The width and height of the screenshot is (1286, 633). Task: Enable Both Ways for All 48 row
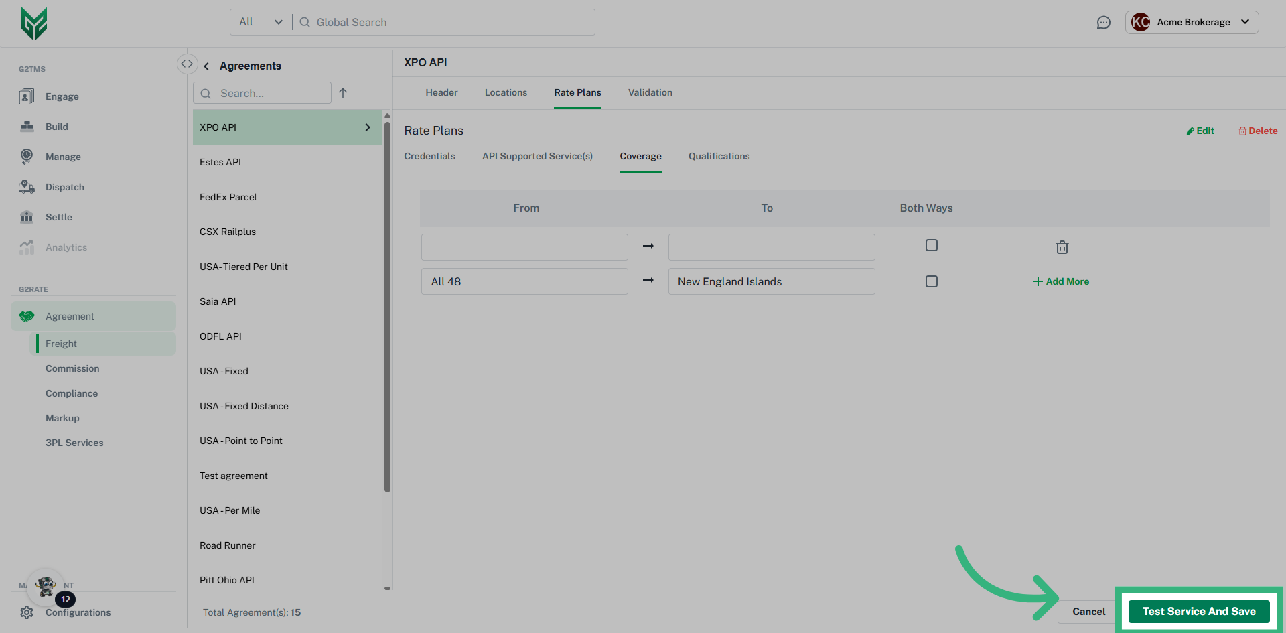(931, 281)
